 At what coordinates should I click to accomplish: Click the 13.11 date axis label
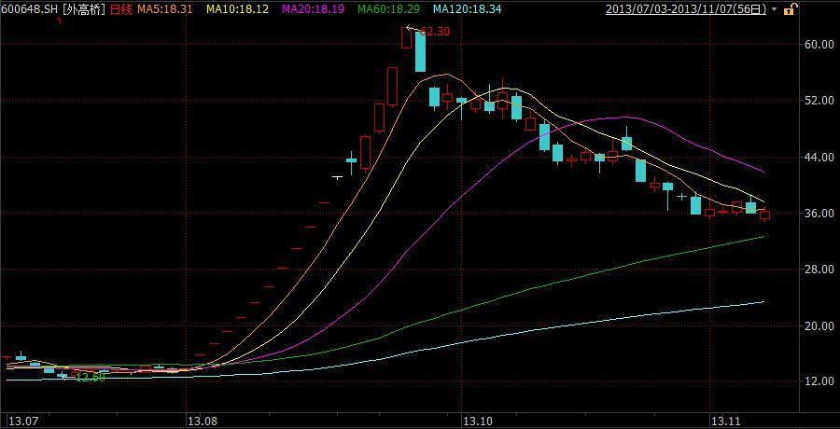(x=723, y=419)
